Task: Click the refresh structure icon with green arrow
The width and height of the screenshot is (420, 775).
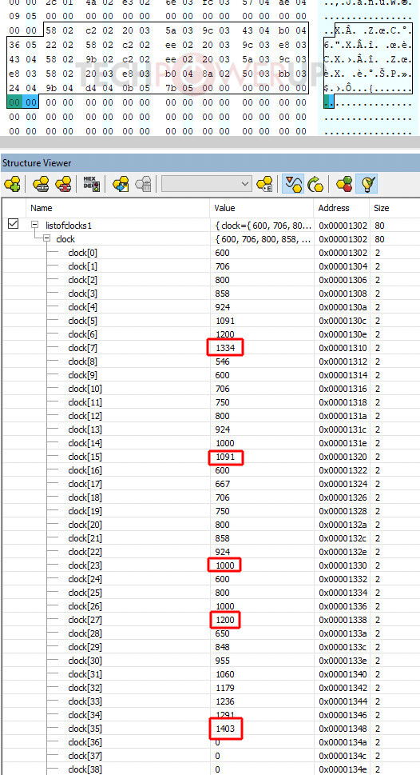Action: 315,185
